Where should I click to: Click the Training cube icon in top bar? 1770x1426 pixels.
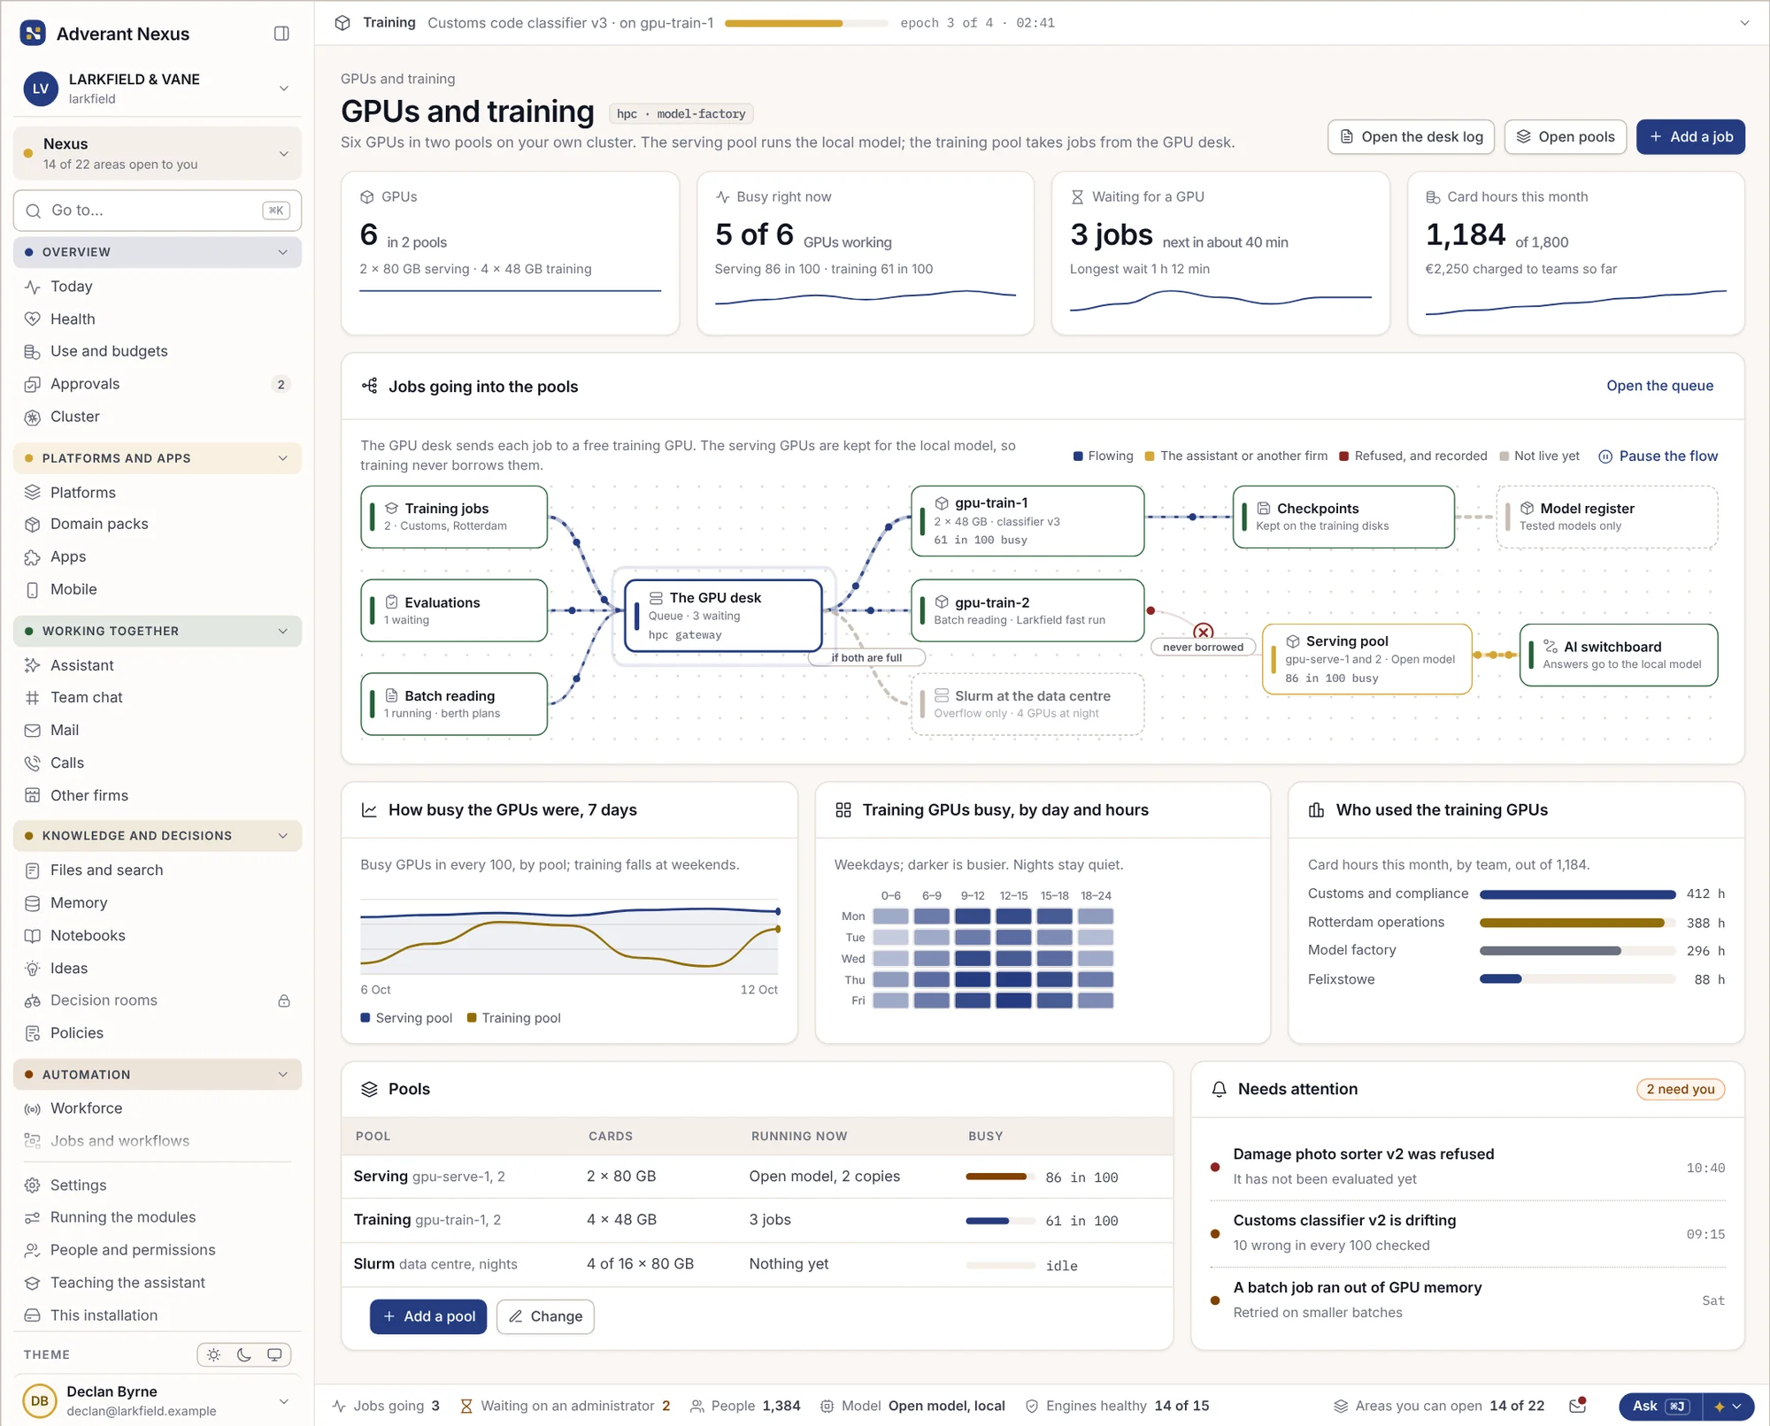[x=342, y=23]
